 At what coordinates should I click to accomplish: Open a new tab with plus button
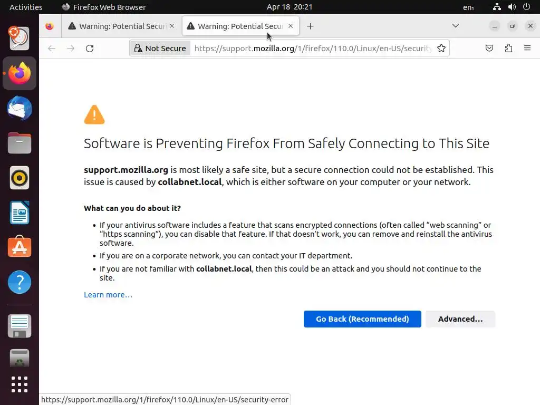(310, 26)
